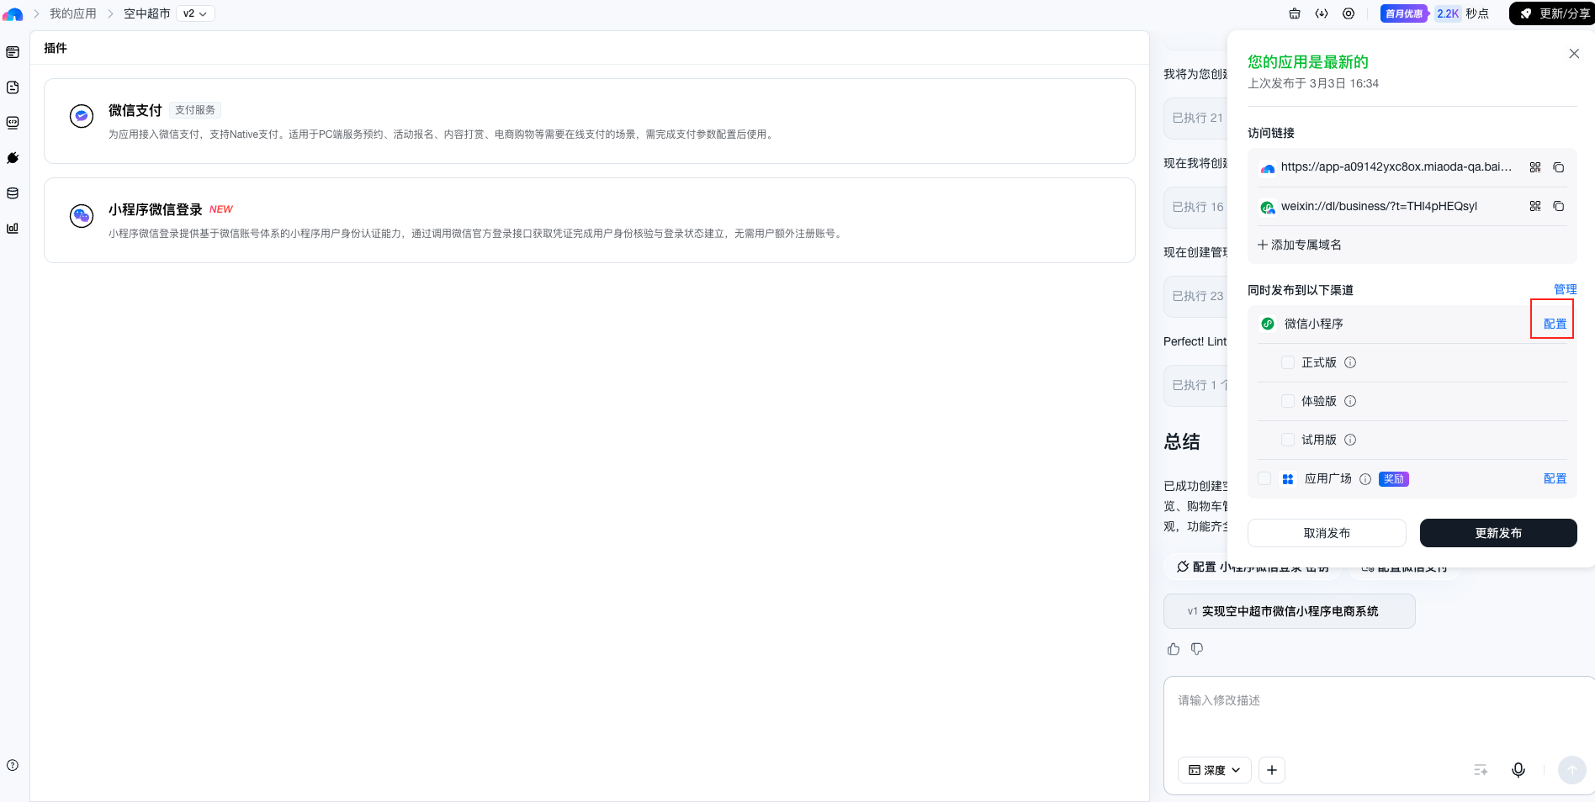The height and width of the screenshot is (802, 1595).
Task: Enable the 正式版 checkbox
Action: coord(1287,362)
